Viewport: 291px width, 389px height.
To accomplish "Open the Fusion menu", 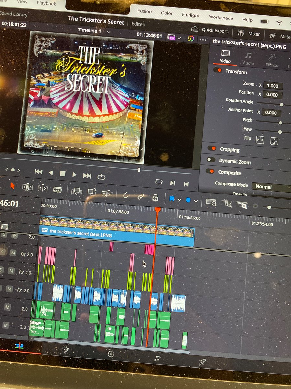I will pos(145,11).
